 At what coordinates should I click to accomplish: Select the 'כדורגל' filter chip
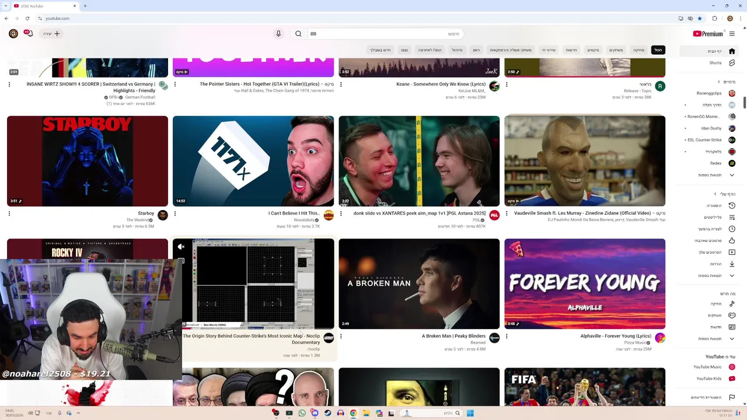point(457,50)
